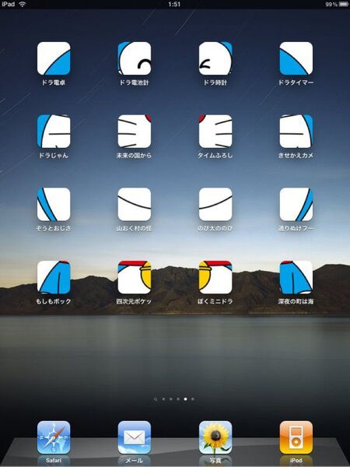Tap the 深夜の町は海 app icon
350x467 pixels.
tap(296, 277)
